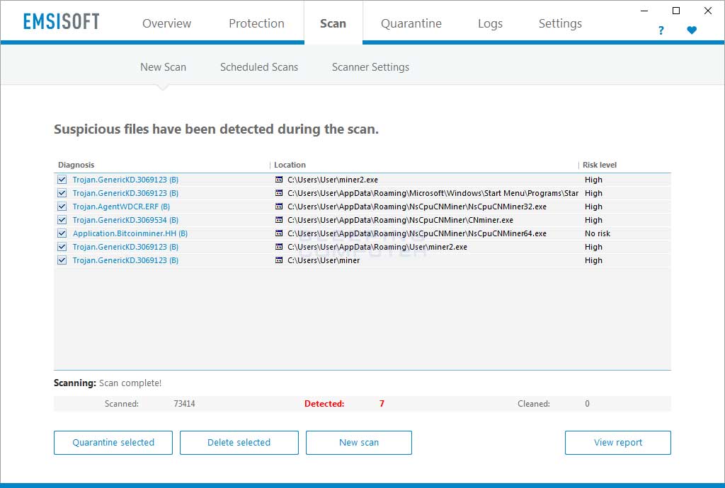
Task: Uncheck the box for miner2.exe Trojan in C:\Users\User
Action: 62,180
